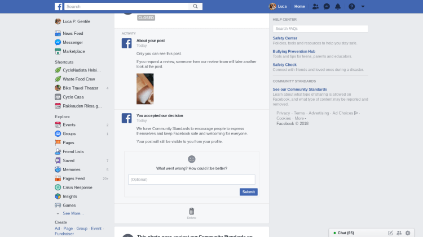Open the account menu dropdown arrow

[363, 7]
